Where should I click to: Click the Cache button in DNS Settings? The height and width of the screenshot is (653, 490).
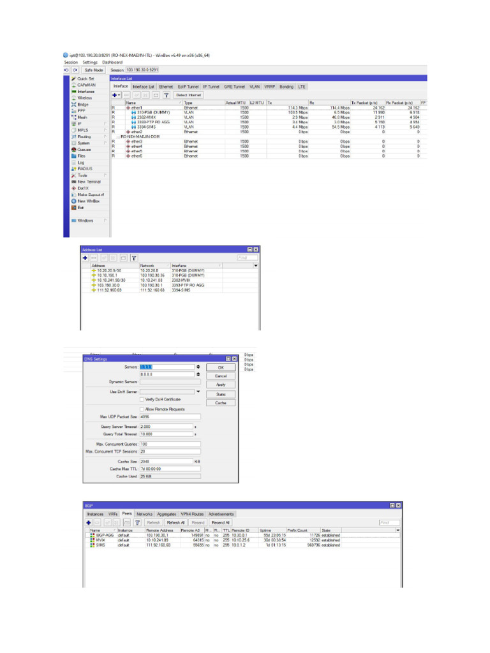point(221,403)
